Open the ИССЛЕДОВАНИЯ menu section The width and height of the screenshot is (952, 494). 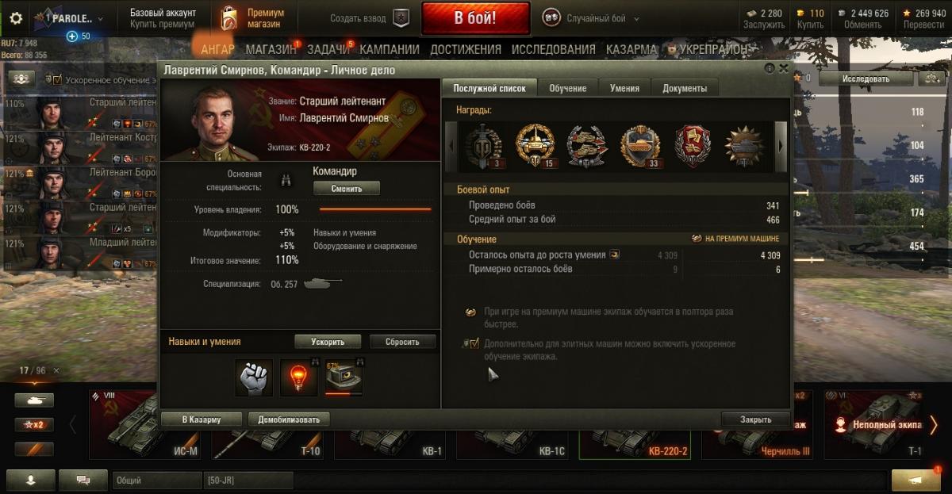553,49
